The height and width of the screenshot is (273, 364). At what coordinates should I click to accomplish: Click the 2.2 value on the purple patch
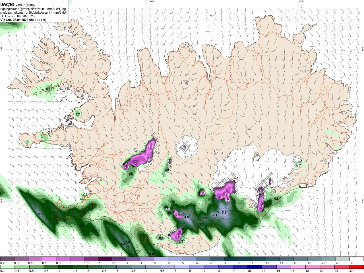[x=179, y=236]
